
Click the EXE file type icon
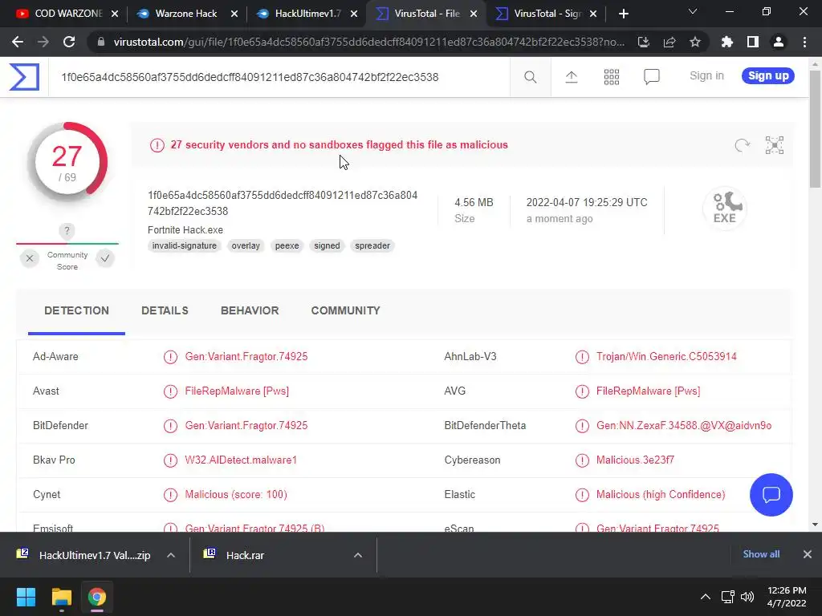pyautogui.click(x=725, y=208)
